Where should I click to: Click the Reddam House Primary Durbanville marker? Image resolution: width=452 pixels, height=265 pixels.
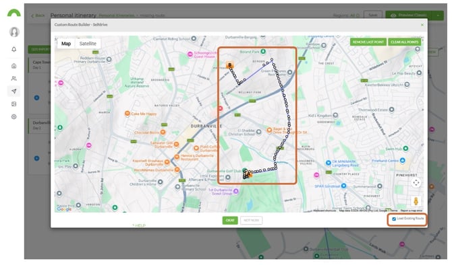click(x=109, y=59)
